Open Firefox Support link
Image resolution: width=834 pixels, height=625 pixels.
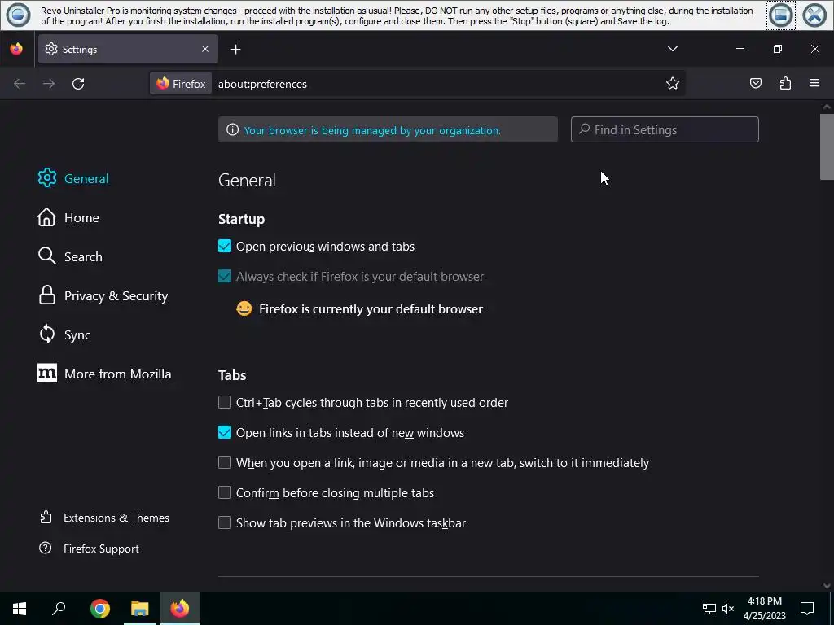click(x=89, y=549)
